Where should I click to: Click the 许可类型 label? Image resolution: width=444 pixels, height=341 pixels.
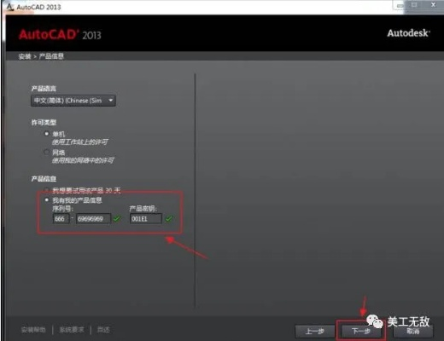44,123
